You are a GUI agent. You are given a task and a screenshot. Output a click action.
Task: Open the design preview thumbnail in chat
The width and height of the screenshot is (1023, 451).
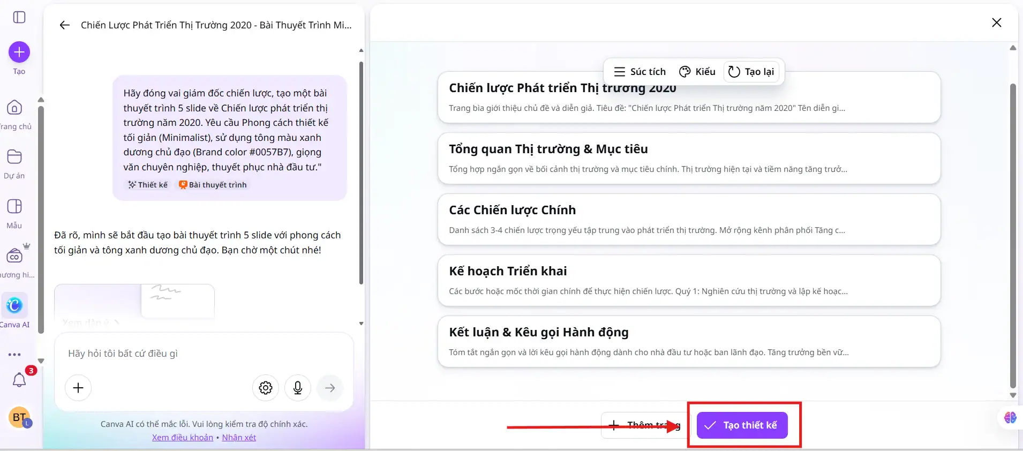(x=134, y=302)
